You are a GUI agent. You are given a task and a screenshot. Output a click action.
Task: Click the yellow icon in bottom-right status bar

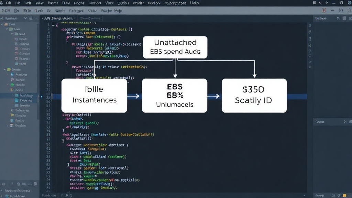(344, 195)
